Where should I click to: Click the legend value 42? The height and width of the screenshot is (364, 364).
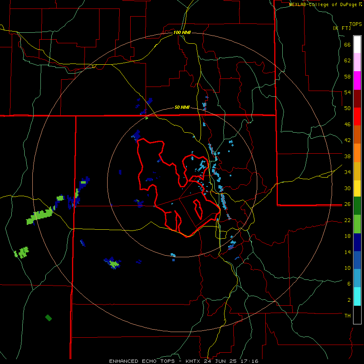pos(347,140)
